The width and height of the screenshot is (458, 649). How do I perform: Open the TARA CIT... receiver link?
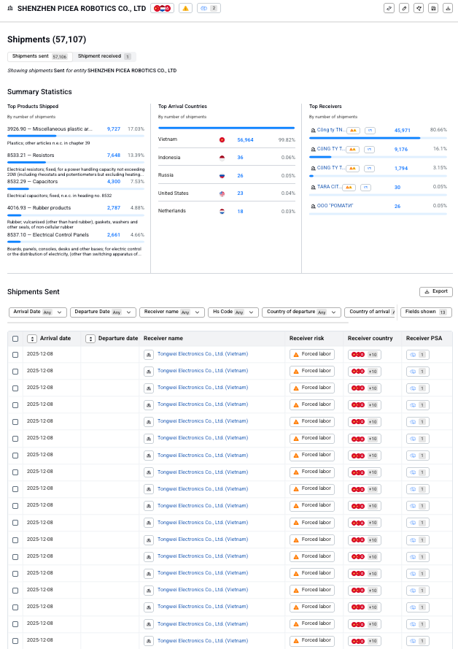(328, 187)
